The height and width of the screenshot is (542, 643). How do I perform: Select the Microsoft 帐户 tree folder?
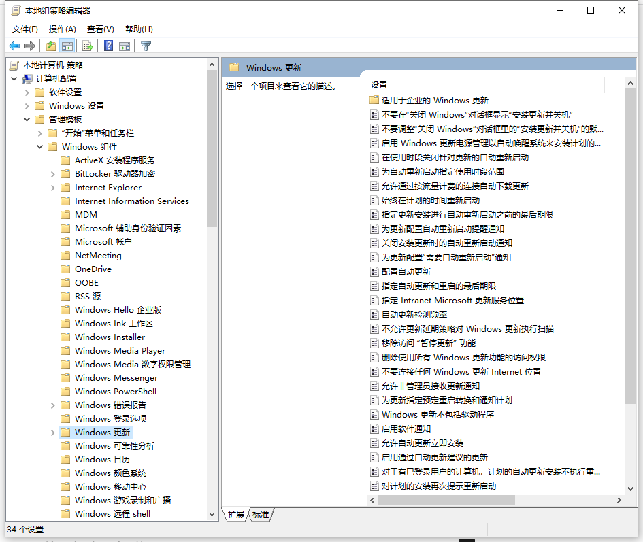[x=103, y=242]
